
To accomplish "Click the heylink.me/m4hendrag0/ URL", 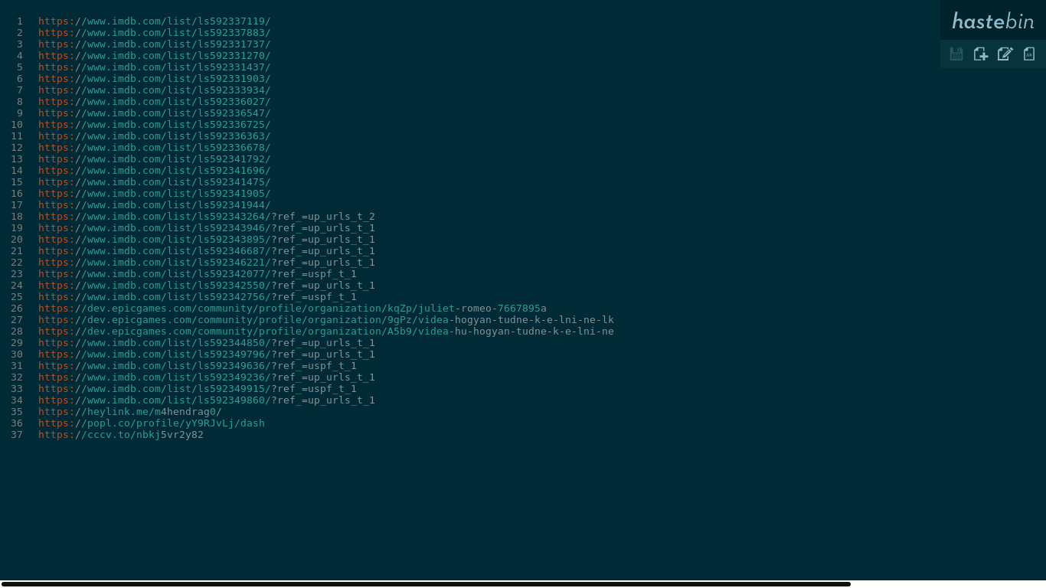I will (130, 412).
